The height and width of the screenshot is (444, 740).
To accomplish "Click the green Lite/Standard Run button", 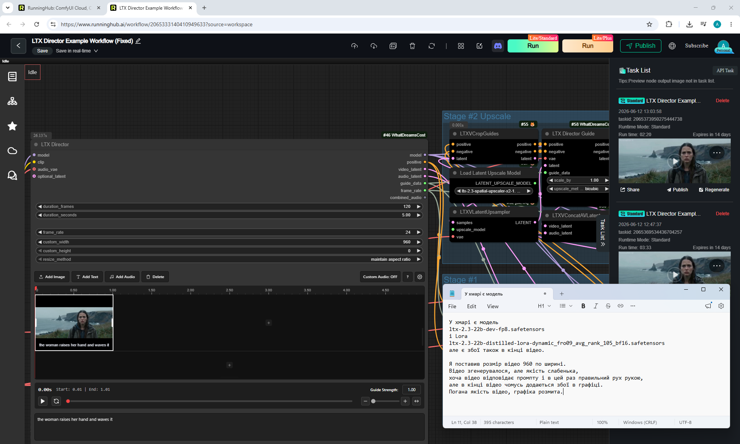I will (533, 46).
